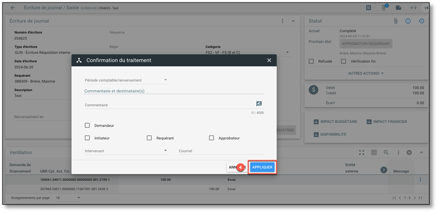Image resolution: width=438 pixels, height=213 pixels.
Task: Click the add row plus icon in Ventilation
Action: point(409,153)
